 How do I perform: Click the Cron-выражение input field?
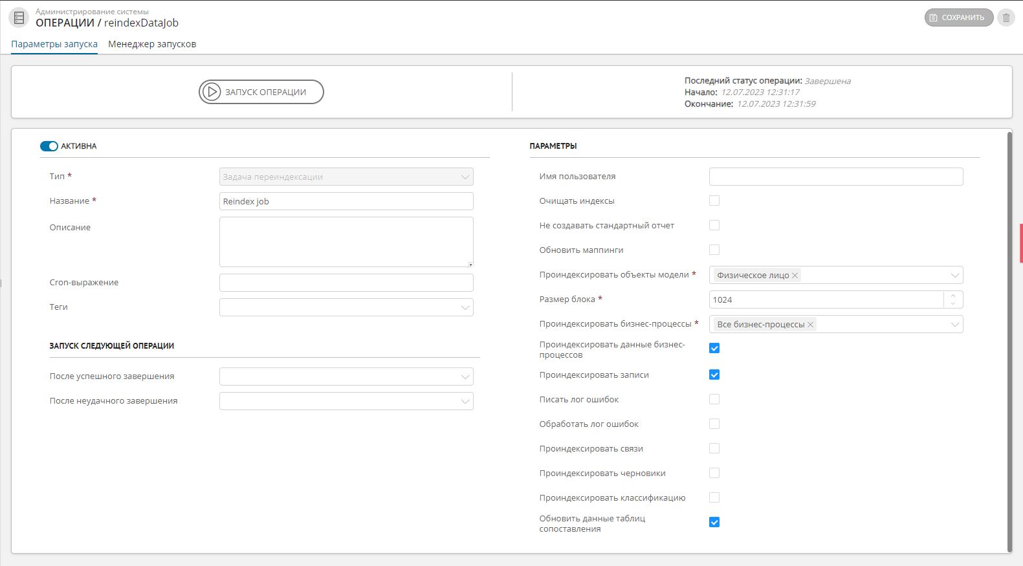point(346,283)
